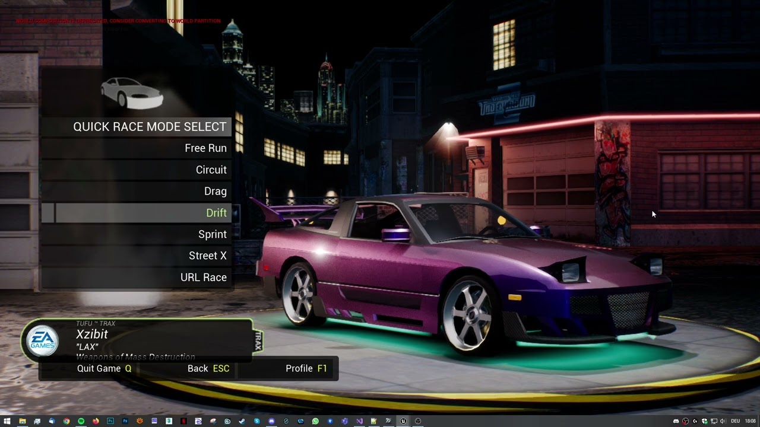
Task: Open the Sprint race mode
Action: pos(212,234)
